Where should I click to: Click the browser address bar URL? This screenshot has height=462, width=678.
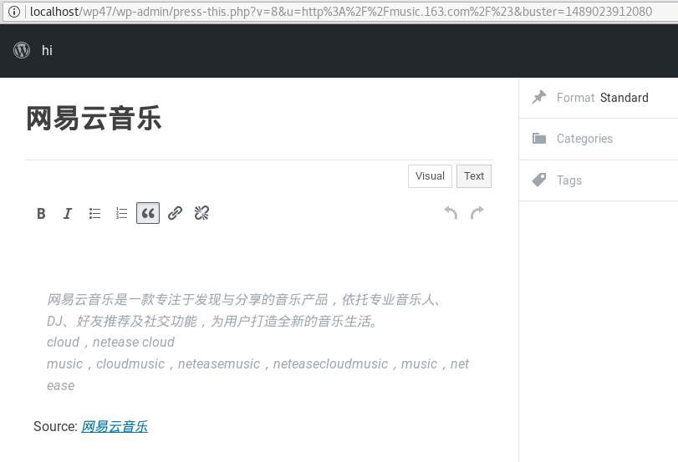coord(341,12)
